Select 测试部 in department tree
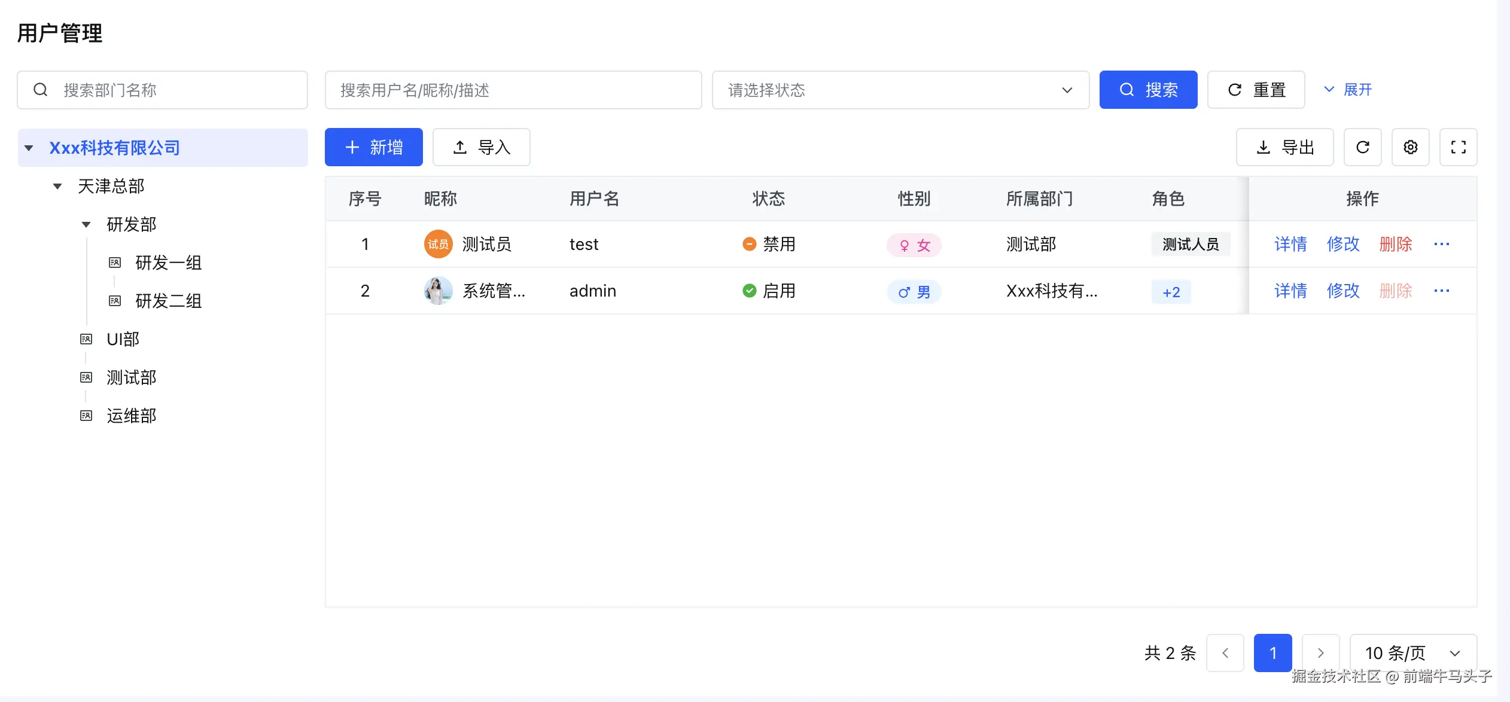This screenshot has width=1510, height=702. [x=131, y=377]
